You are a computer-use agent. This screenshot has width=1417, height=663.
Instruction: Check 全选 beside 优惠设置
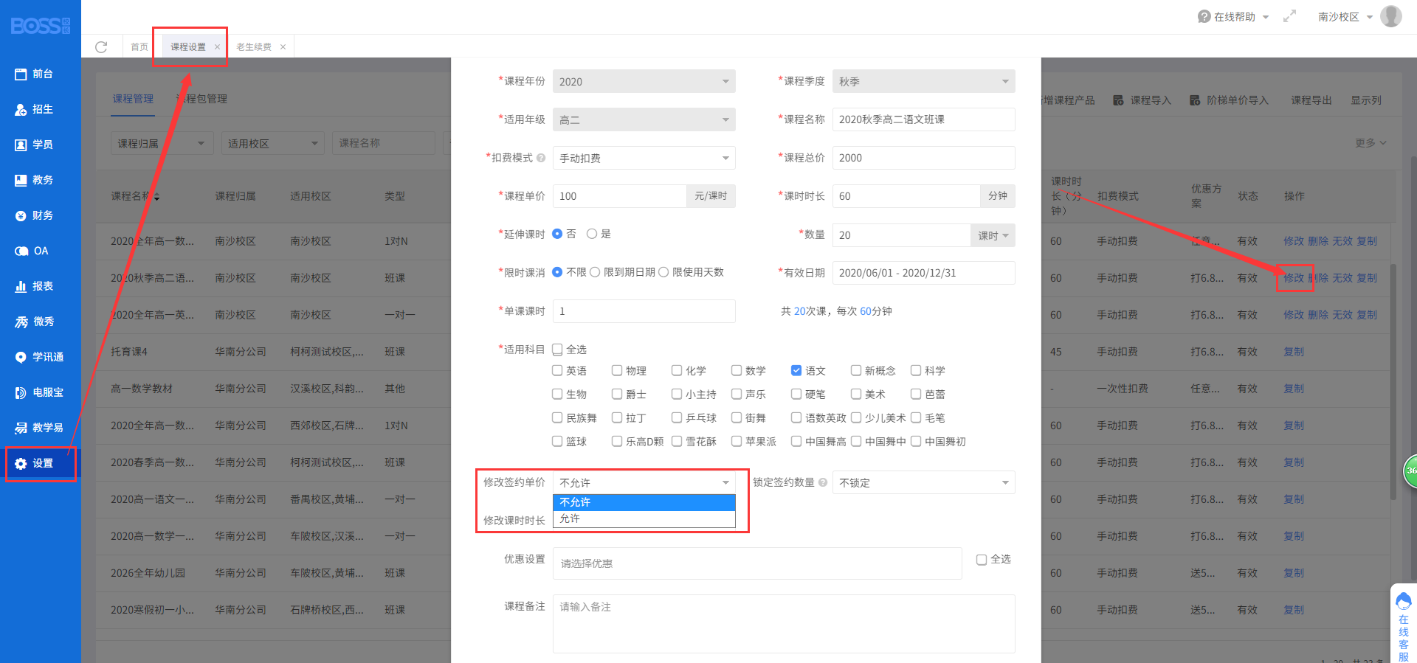pyautogui.click(x=982, y=560)
